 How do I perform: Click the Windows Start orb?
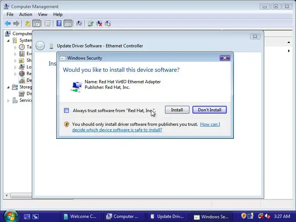coord(11,216)
